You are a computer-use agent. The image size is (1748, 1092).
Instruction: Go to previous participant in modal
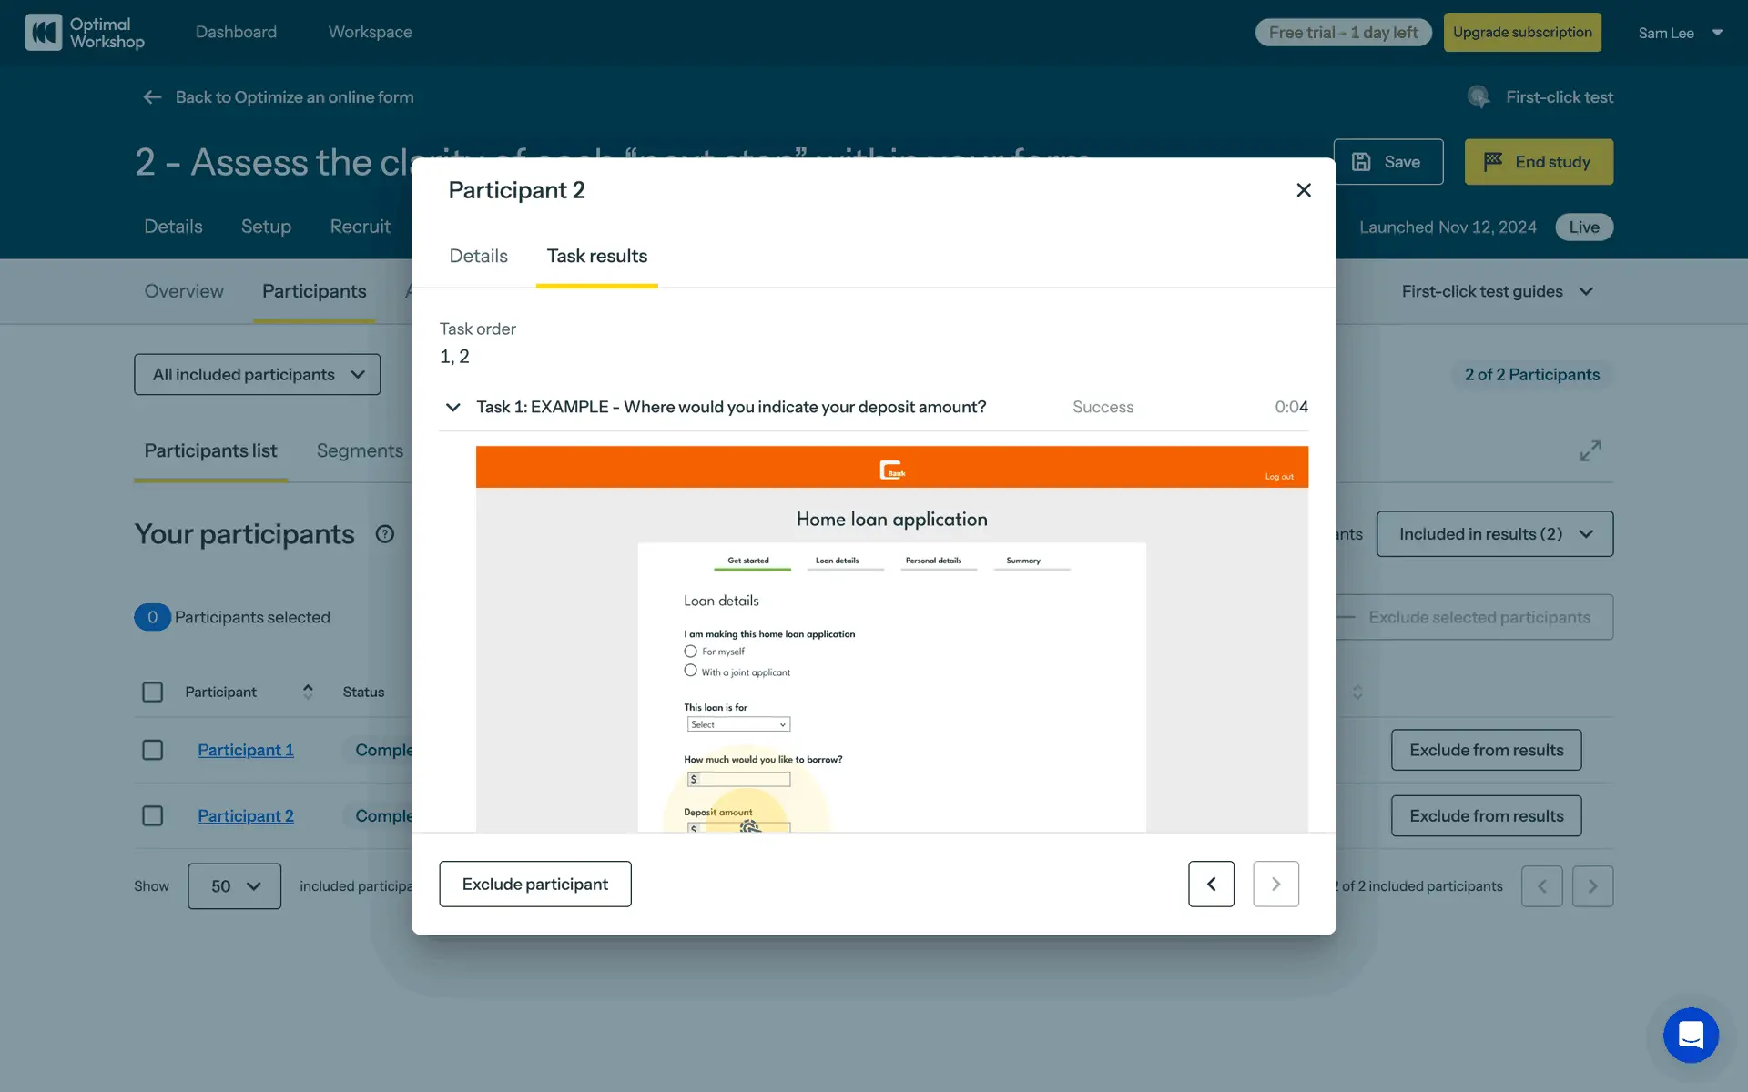coord(1211,884)
